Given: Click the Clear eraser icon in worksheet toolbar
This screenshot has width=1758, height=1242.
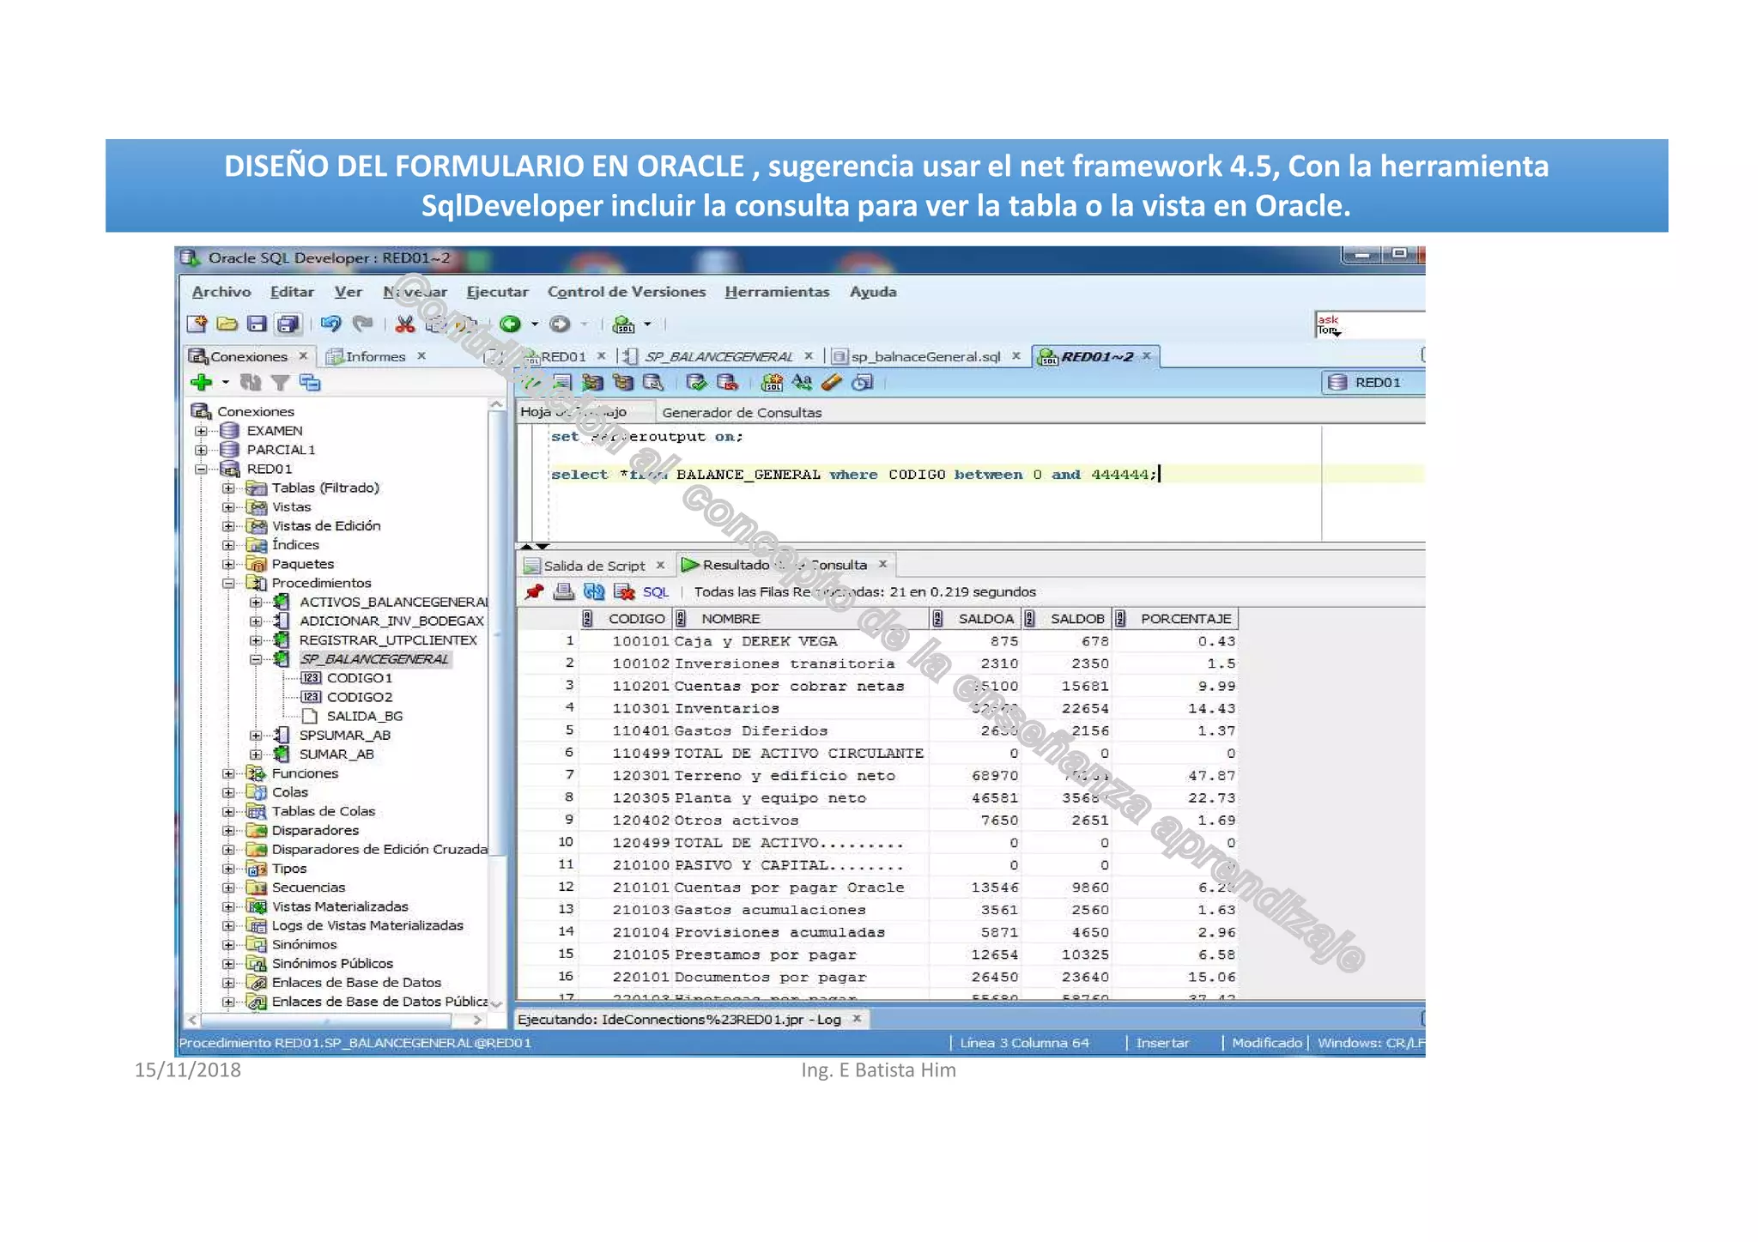Looking at the screenshot, I should (x=832, y=383).
